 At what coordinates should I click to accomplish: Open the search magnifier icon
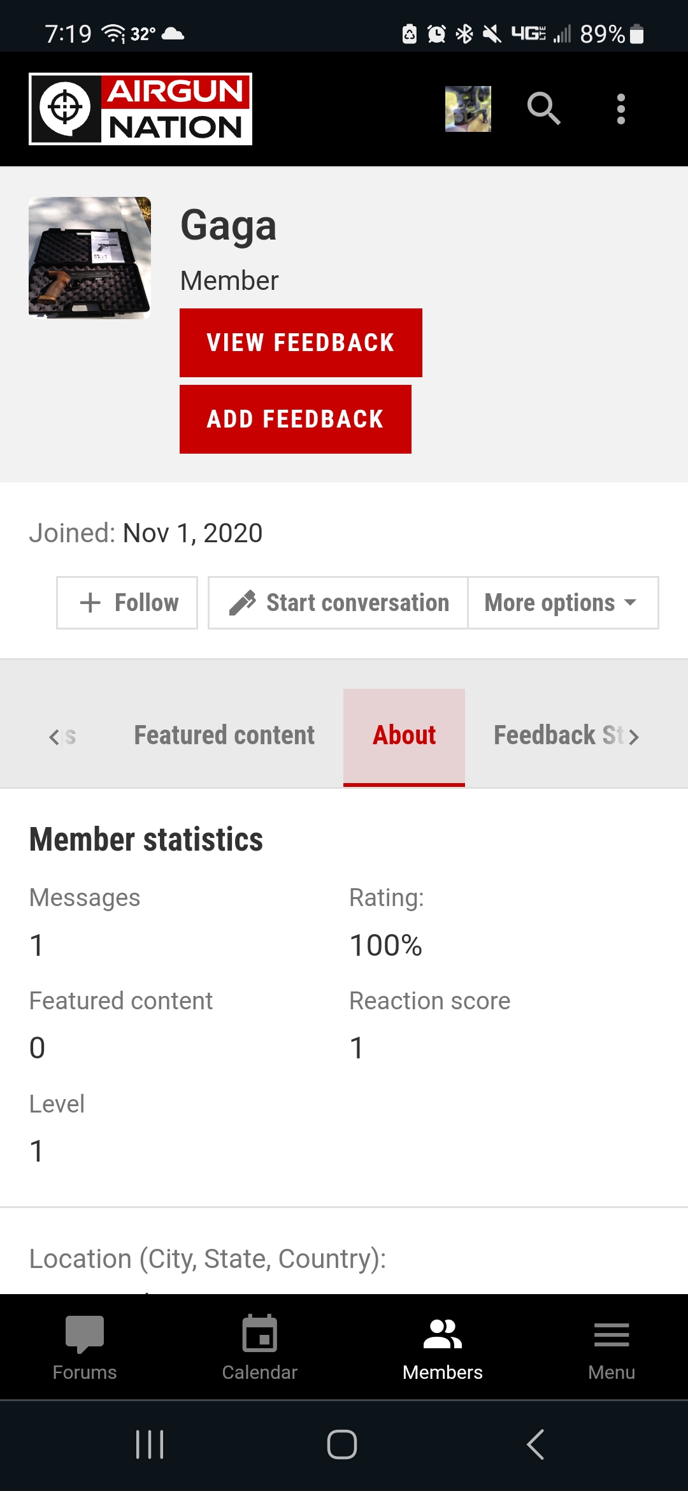[x=544, y=109]
